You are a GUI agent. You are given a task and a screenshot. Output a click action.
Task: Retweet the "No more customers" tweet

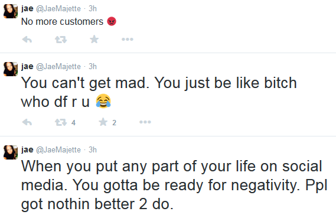[x=61, y=40]
